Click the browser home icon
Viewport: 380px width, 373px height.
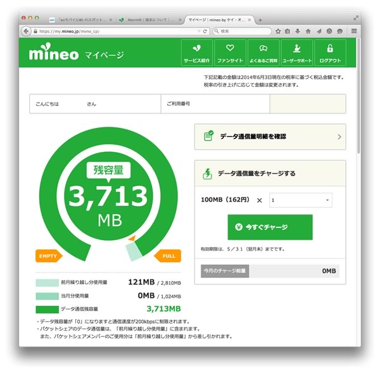(308, 31)
